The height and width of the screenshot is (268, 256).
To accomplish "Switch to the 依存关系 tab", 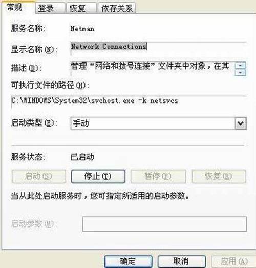I will 117,8.
